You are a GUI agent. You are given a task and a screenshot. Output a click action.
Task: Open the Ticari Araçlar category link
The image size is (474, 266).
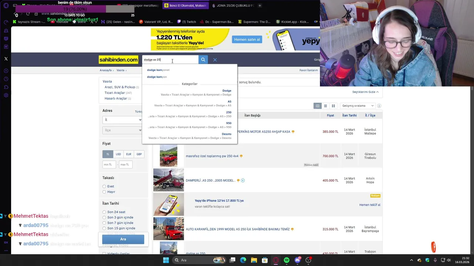[x=115, y=93]
